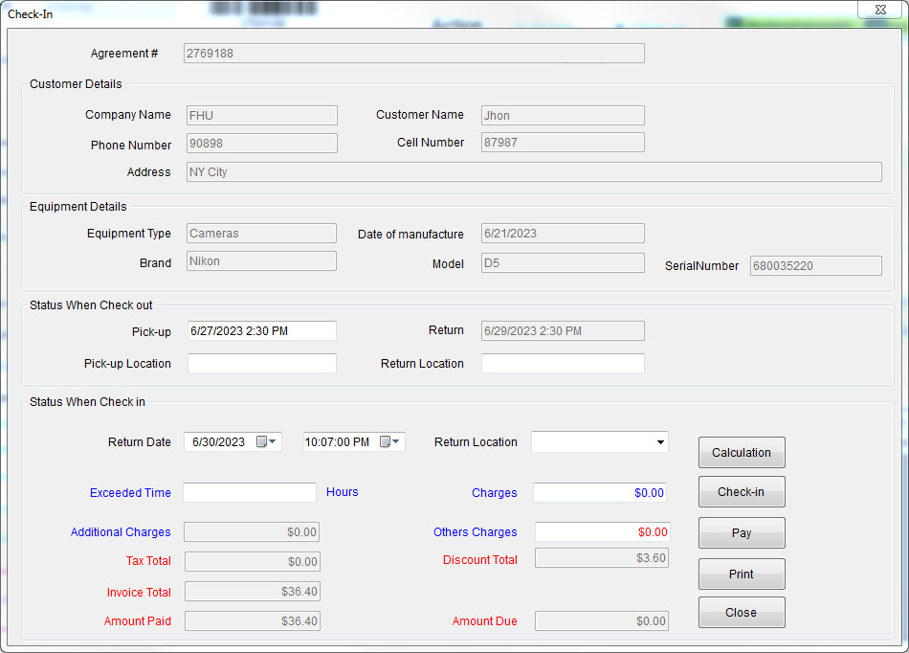Click the Return Location field under Check out
Image resolution: width=909 pixels, height=653 pixels.
(563, 364)
